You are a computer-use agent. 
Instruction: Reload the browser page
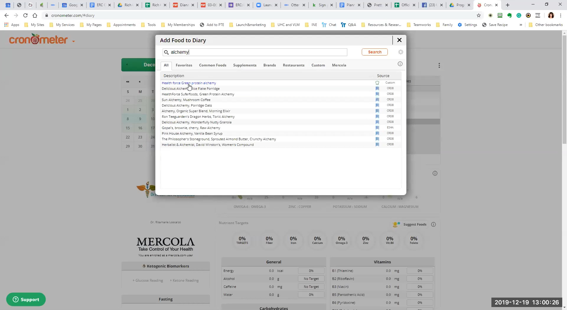(x=25, y=15)
